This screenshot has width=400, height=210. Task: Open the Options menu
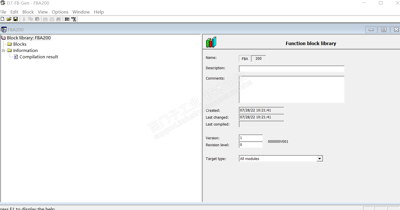(60, 12)
